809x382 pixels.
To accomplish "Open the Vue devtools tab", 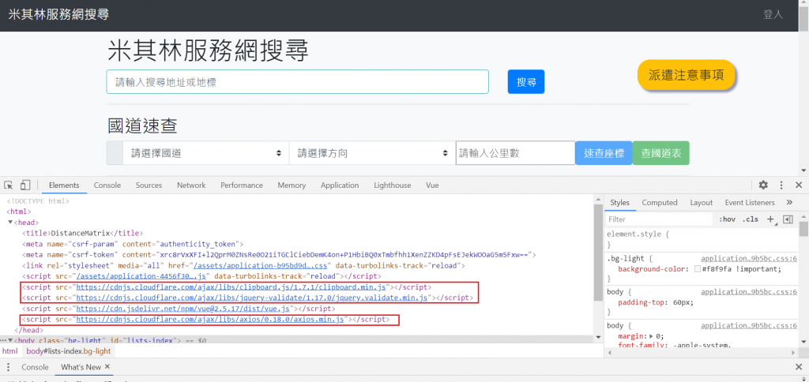I will (x=432, y=185).
